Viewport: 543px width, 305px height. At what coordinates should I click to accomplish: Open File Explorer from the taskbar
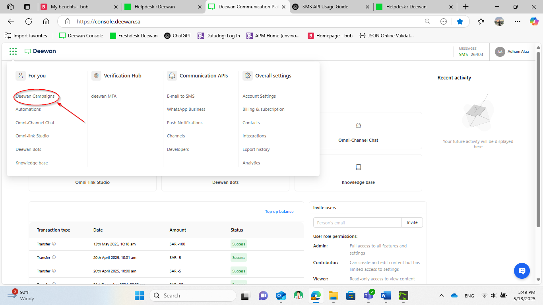[333, 295]
